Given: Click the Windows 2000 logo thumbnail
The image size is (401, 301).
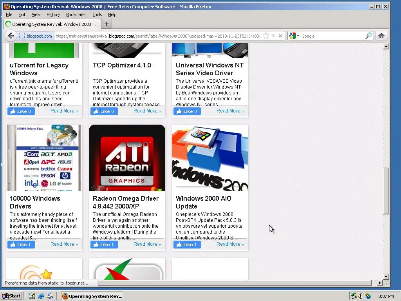Looking at the screenshot, I should pyautogui.click(x=210, y=158).
